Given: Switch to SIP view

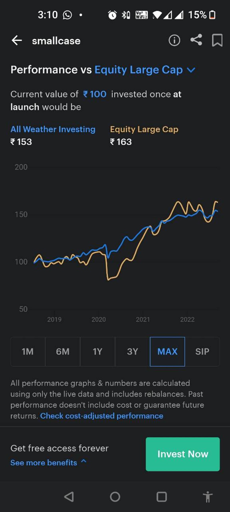Looking at the screenshot, I should (202, 351).
